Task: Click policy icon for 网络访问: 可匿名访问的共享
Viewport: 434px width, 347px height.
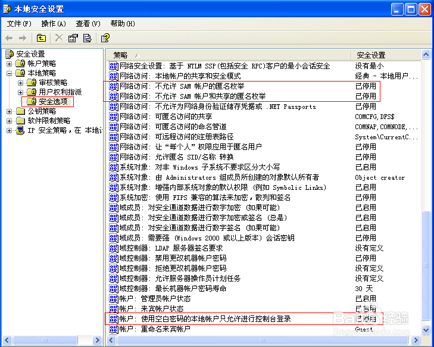Action: pos(114,117)
